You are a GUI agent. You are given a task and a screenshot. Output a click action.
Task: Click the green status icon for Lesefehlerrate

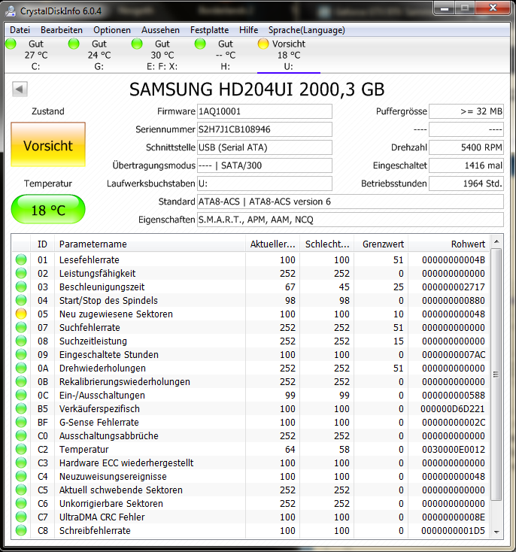(x=21, y=259)
